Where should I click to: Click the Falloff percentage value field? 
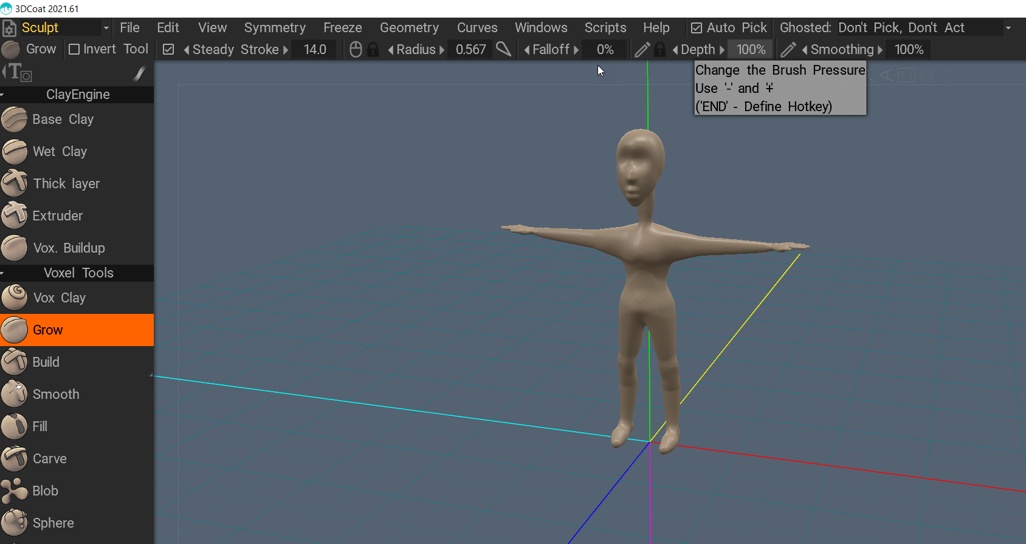point(605,50)
